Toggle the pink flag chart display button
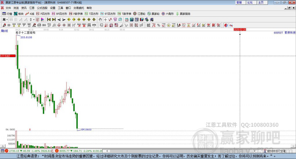Image resolution: width=296 pixels, height=159 pixels. pyautogui.click(x=43, y=20)
